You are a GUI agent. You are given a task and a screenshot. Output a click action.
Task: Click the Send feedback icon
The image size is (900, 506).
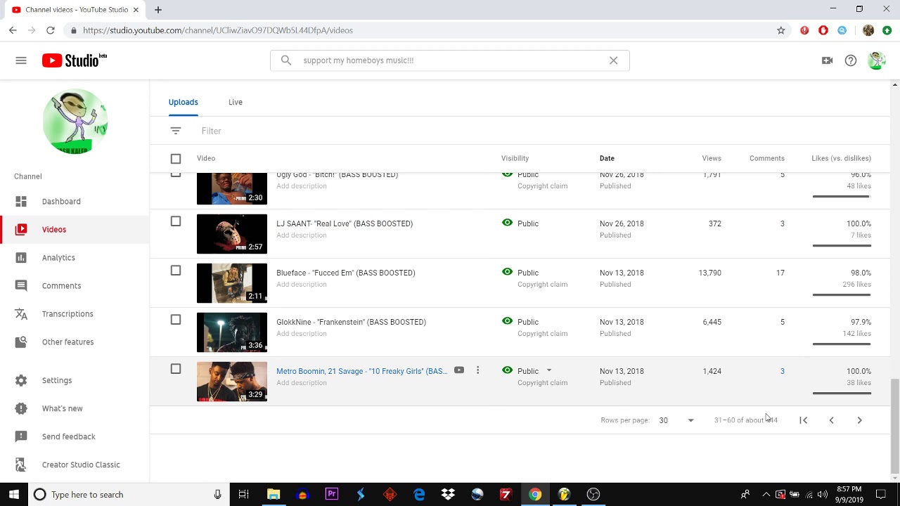click(x=21, y=436)
